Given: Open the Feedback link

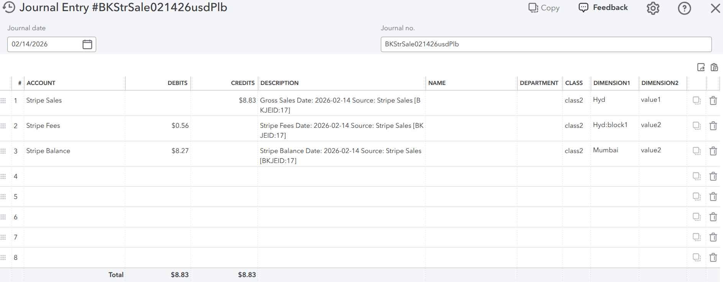Looking at the screenshot, I should coord(603,8).
